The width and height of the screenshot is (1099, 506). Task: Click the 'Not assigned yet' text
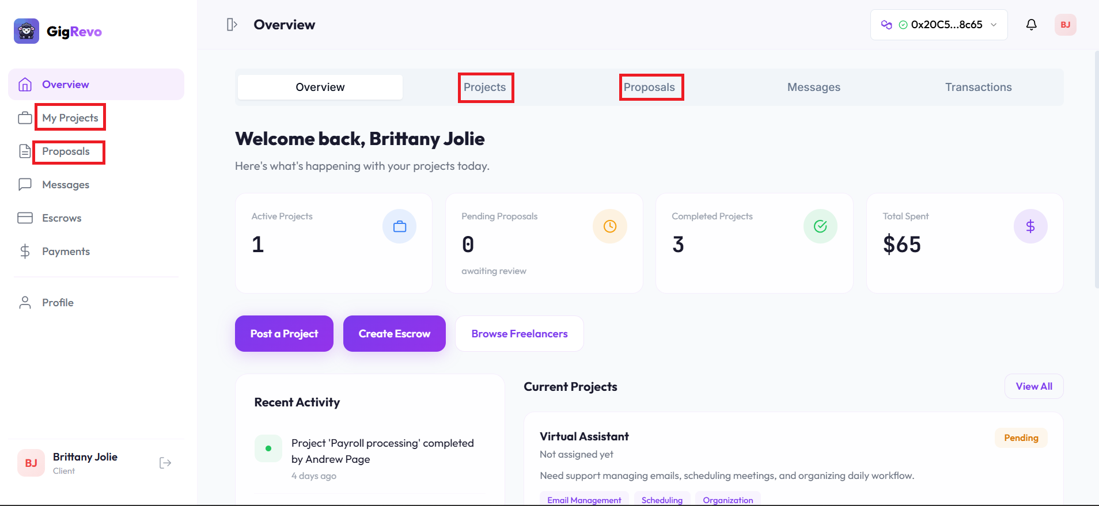point(577,454)
